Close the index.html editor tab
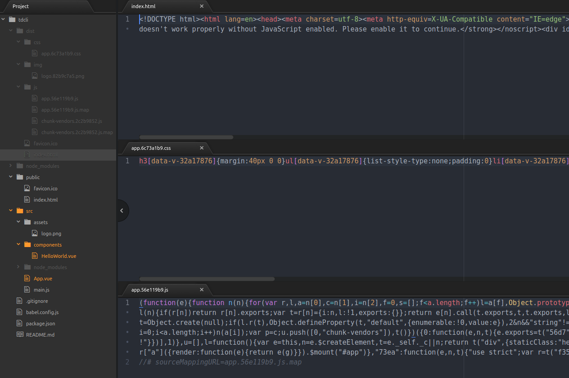 click(202, 6)
